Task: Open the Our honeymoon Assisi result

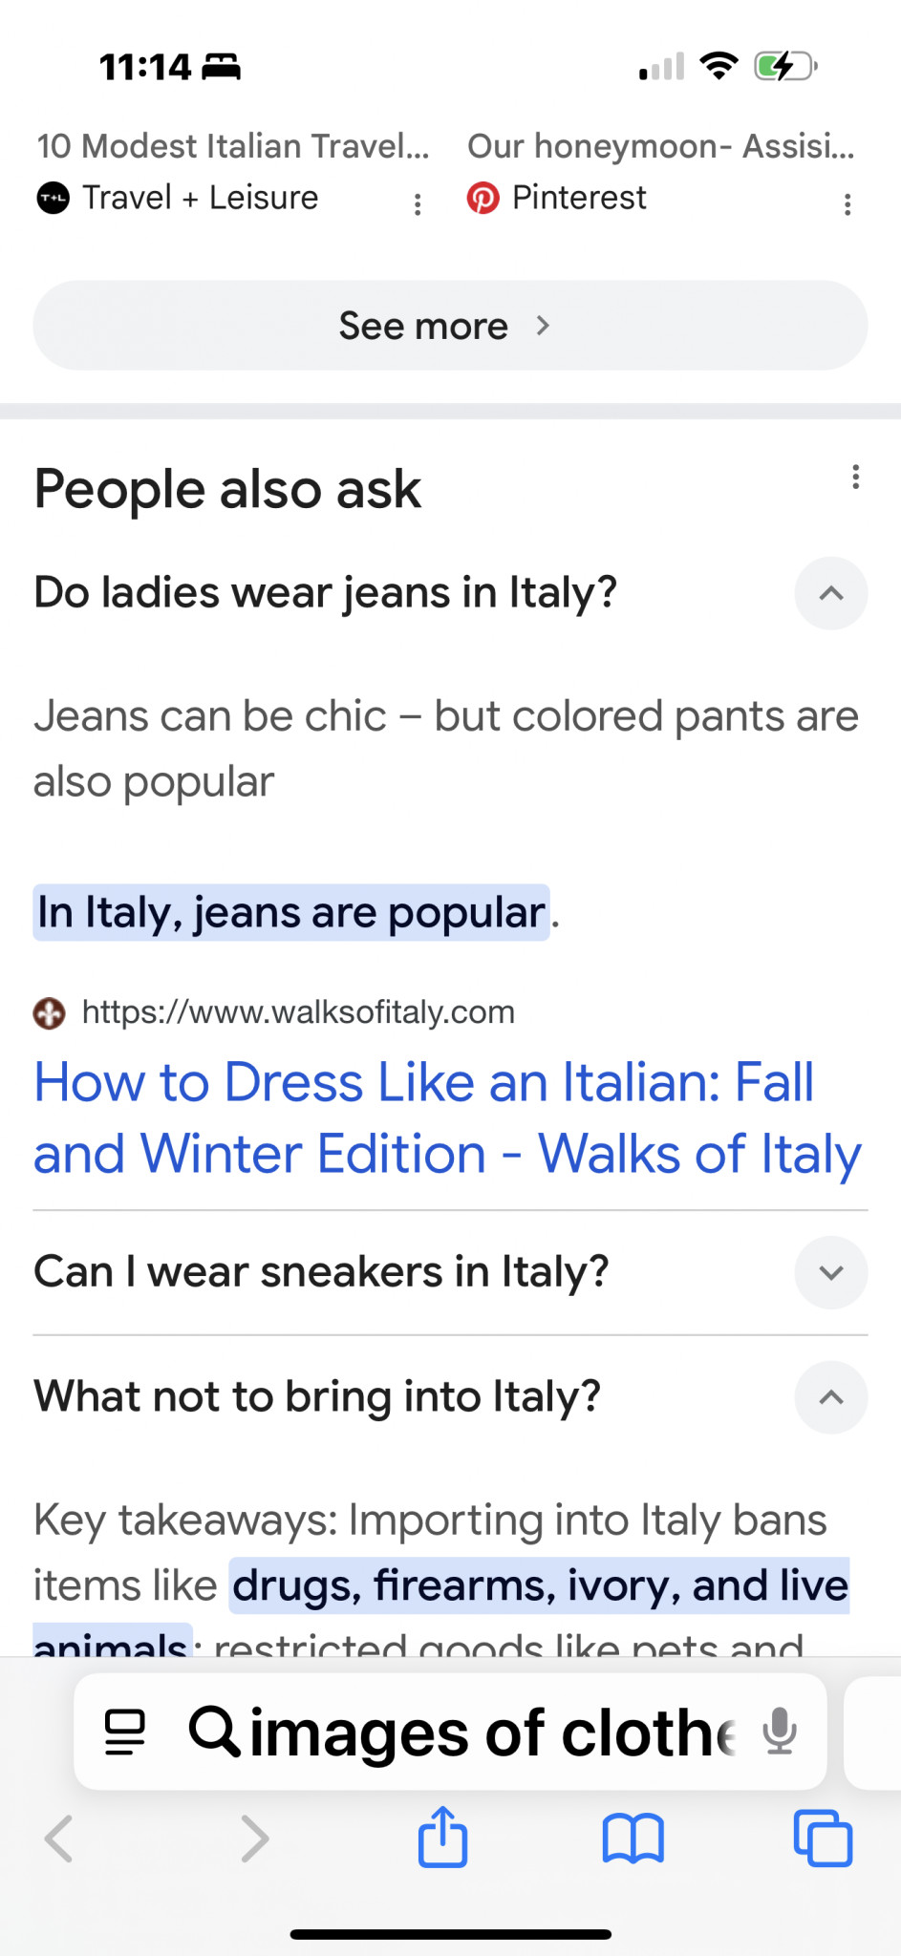Action: (660, 146)
